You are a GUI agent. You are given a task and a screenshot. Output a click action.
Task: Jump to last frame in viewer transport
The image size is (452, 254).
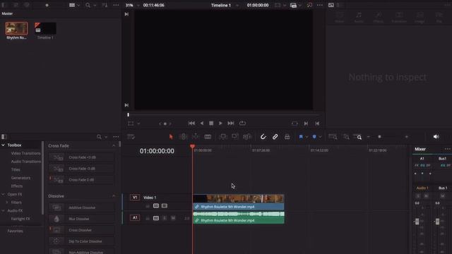click(231, 123)
